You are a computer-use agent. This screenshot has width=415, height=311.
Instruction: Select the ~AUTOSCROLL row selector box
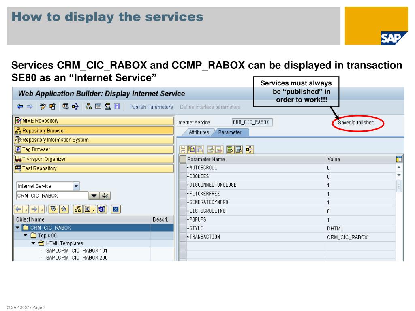(x=183, y=168)
